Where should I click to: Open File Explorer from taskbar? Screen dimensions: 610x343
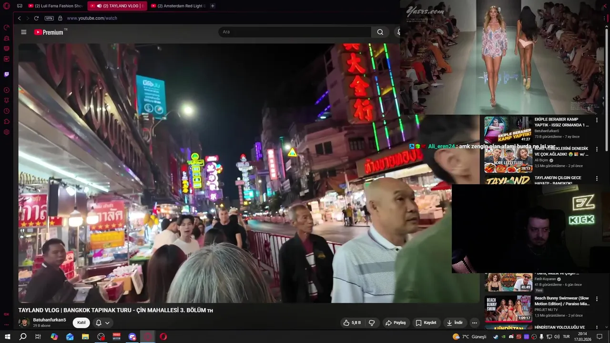85,336
